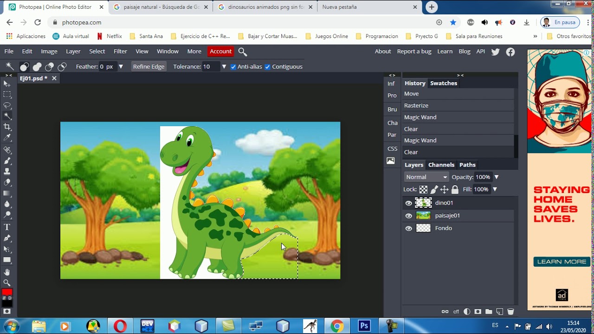Screen dimensions: 594x334
Task: Open the Report a bug link
Action: (x=414, y=51)
